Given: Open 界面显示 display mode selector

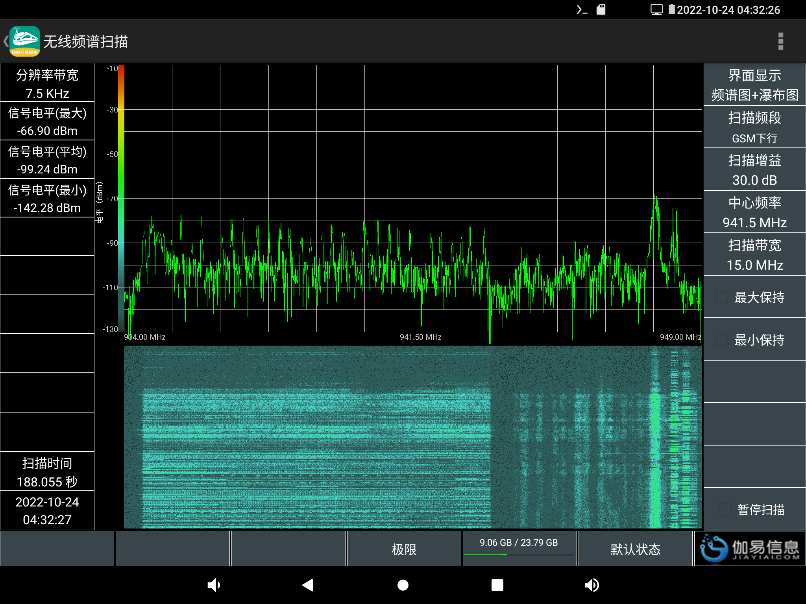Looking at the screenshot, I should 754,85.
